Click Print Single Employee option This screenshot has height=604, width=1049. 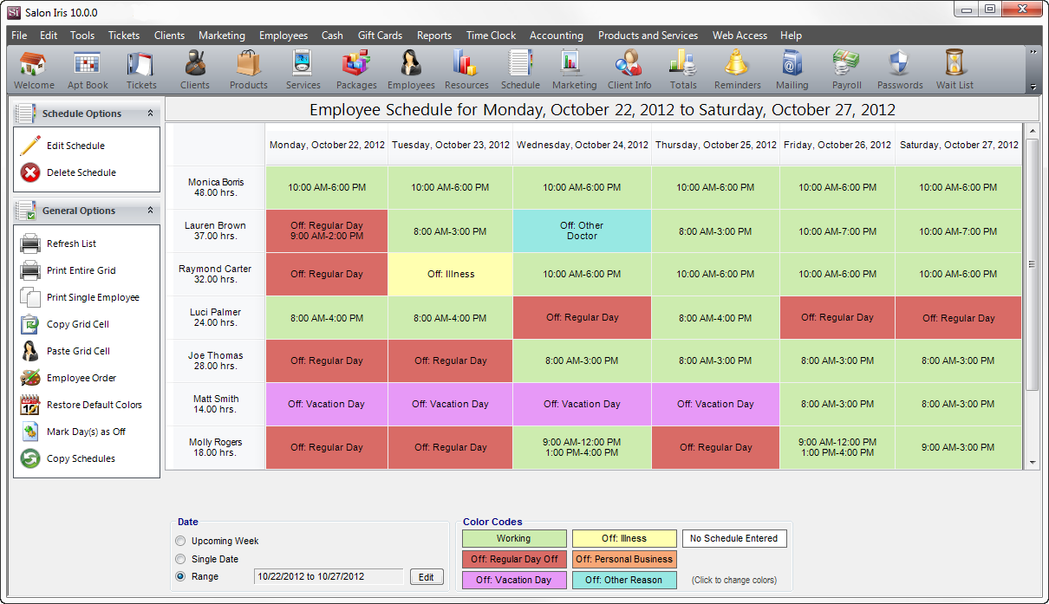coord(80,297)
